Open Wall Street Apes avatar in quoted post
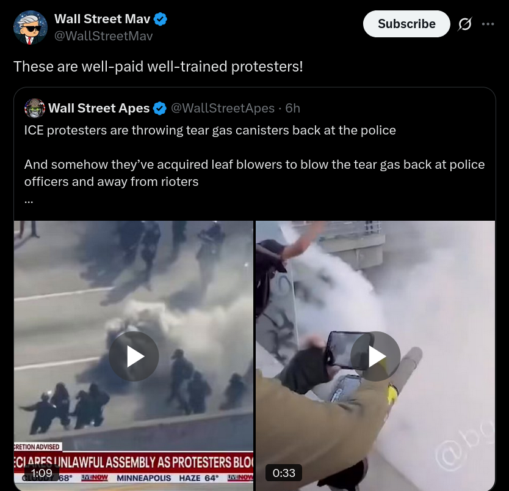 [35, 108]
